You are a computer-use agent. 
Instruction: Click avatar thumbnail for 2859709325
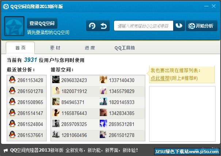pos(56,124)
